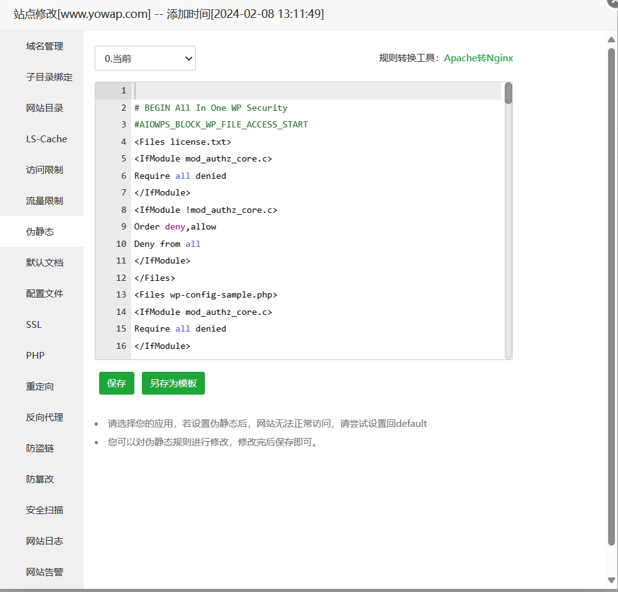Click the 另存为模板 save-as-template button
618x592 pixels.
coord(173,383)
